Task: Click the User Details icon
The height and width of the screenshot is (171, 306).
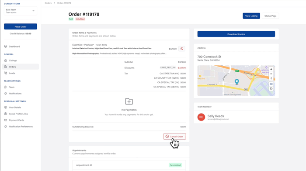Action: (x=5, y=107)
